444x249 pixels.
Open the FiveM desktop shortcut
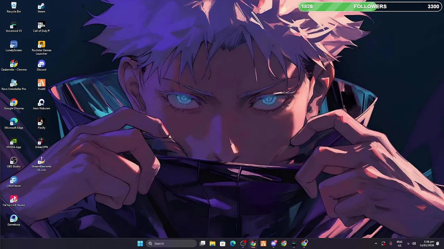click(41, 85)
